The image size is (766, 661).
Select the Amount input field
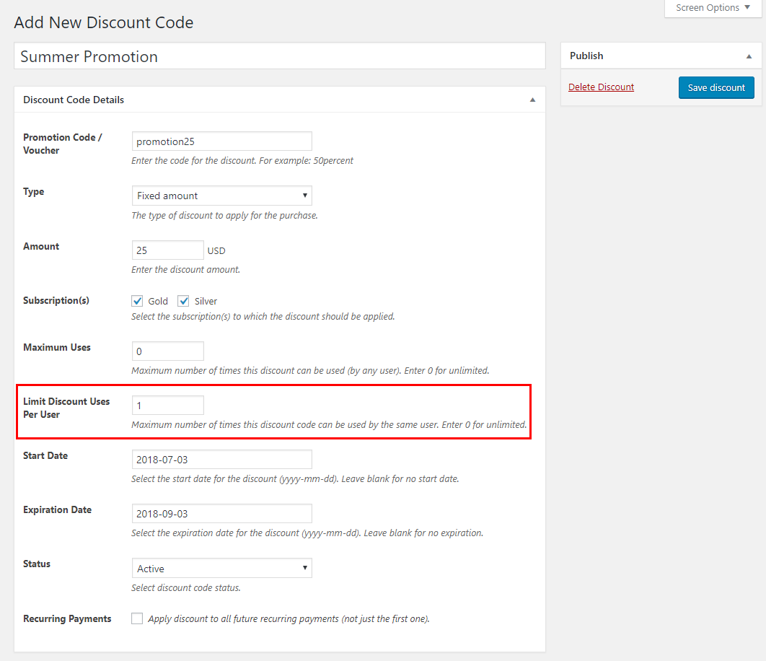coord(167,250)
